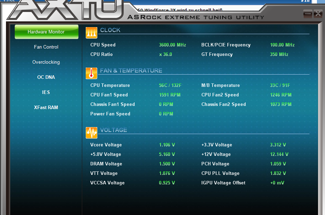Image resolution: width=325 pixels, height=215 pixels.
Task: Click the Power Fan Speed label
Action: (x=110, y=114)
